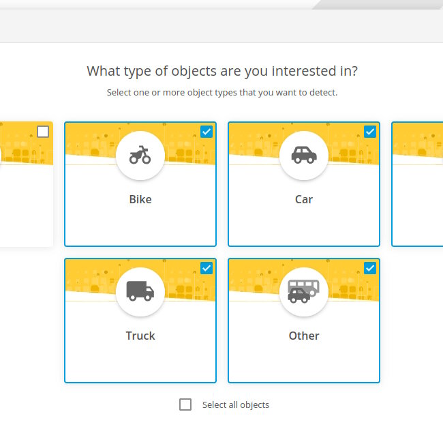The width and height of the screenshot is (443, 427).
Task: Click the Car label text
Action: pos(304,199)
